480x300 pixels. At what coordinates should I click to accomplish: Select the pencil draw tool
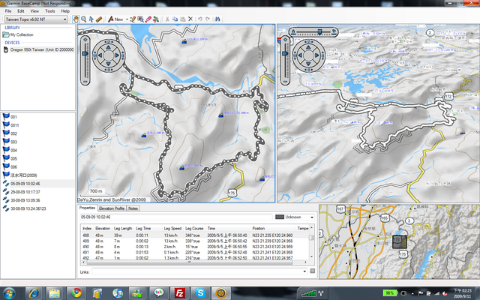[133, 19]
